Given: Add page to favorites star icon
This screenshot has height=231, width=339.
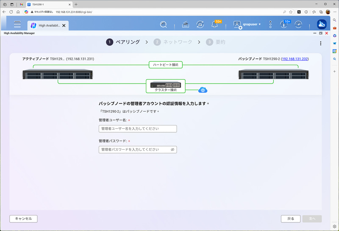Looking at the screenshot, I should pyautogui.click(x=291, y=12).
